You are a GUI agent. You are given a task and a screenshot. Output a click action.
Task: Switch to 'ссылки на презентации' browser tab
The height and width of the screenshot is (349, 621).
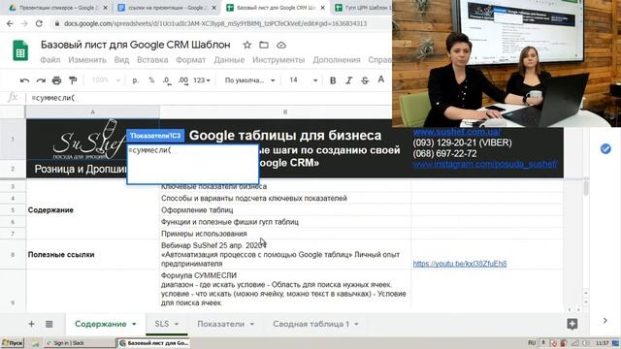point(166,8)
